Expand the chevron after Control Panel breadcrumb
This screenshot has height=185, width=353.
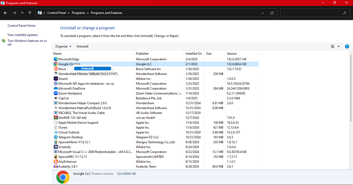pos(69,13)
